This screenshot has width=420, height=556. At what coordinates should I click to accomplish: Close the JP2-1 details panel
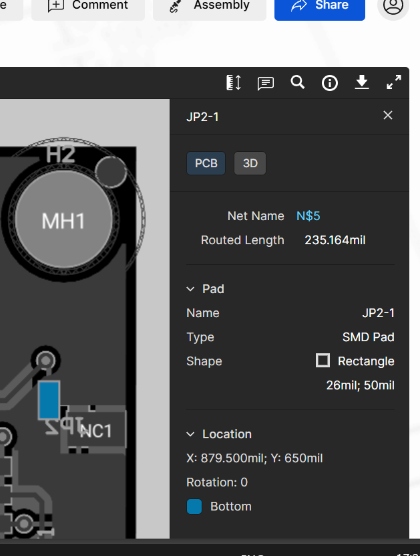(388, 115)
